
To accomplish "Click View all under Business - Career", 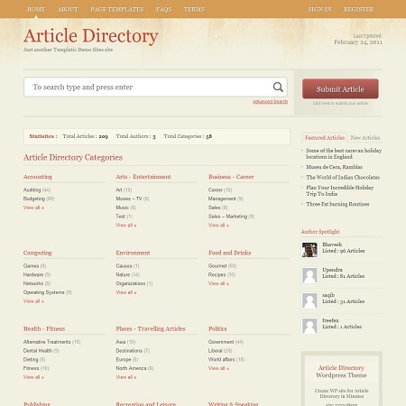I will (218, 225).
